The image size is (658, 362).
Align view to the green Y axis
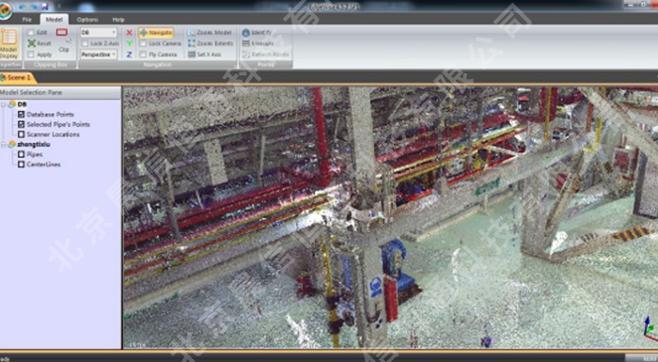pyautogui.click(x=130, y=43)
